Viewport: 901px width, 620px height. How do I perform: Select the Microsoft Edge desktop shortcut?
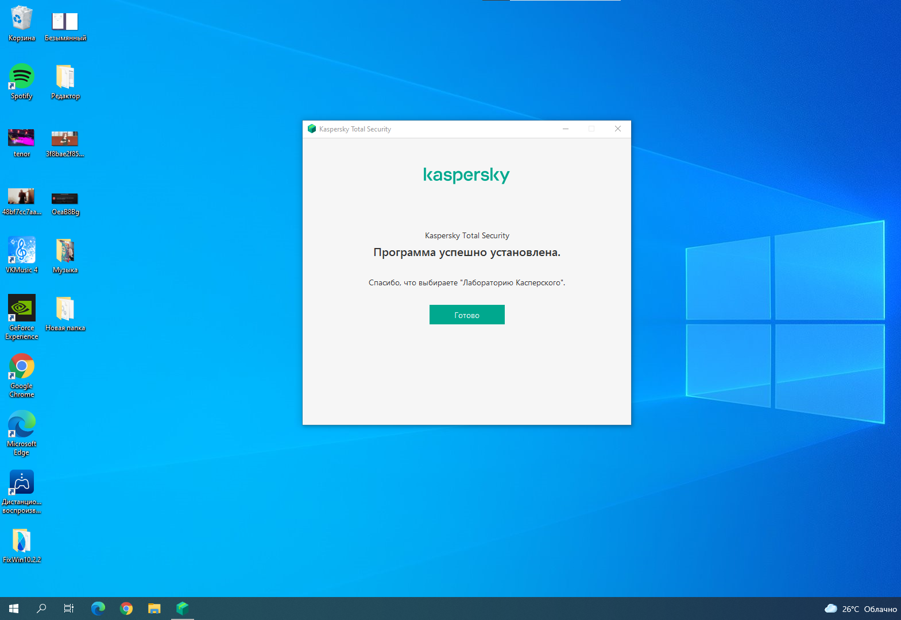pyautogui.click(x=22, y=433)
